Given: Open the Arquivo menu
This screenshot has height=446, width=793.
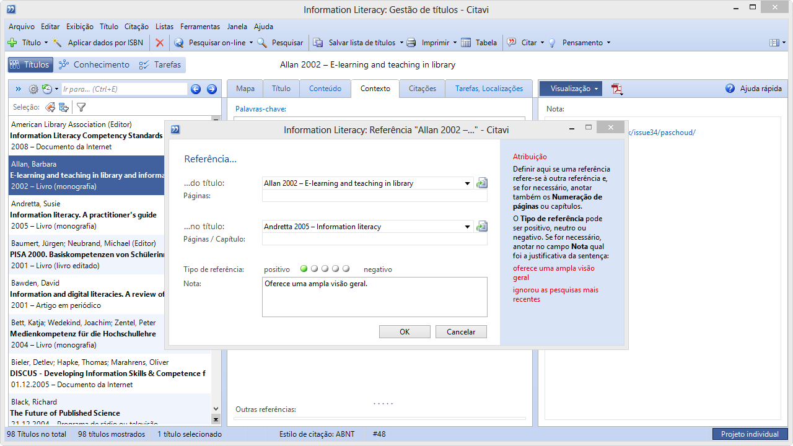Looking at the screenshot, I should 22,27.
